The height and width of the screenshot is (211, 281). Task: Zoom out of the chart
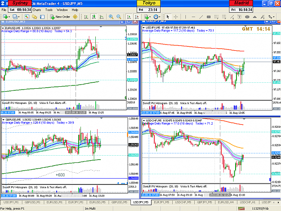[119, 17]
